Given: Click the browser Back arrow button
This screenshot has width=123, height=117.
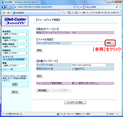Looking at the screenshot, I should point(4,7).
